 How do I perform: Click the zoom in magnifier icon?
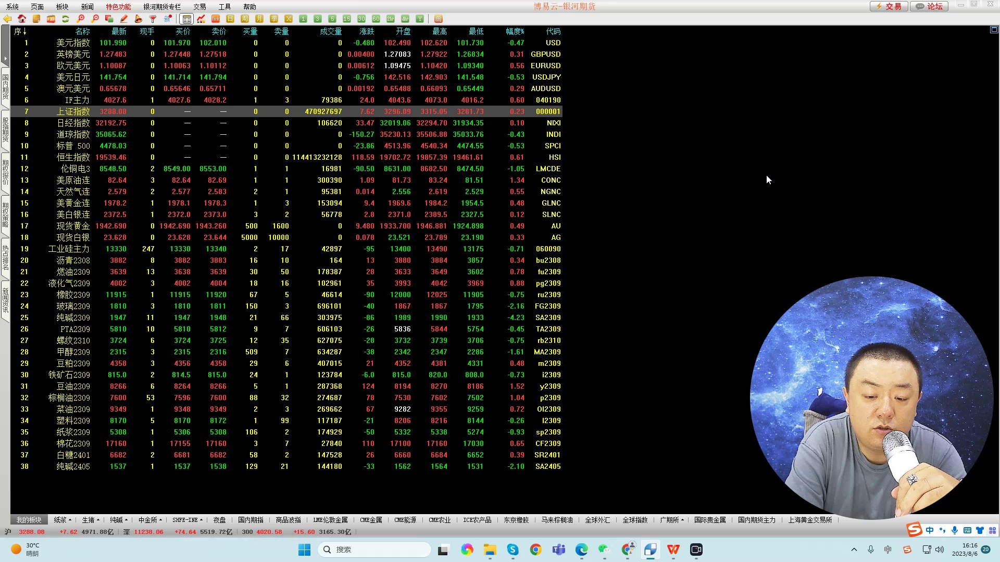81,19
